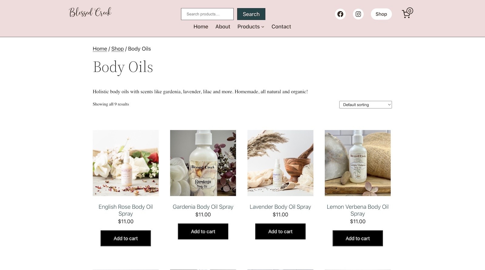Image resolution: width=485 pixels, height=270 pixels.
Task: Open the English Rose product image
Action: pos(126,163)
